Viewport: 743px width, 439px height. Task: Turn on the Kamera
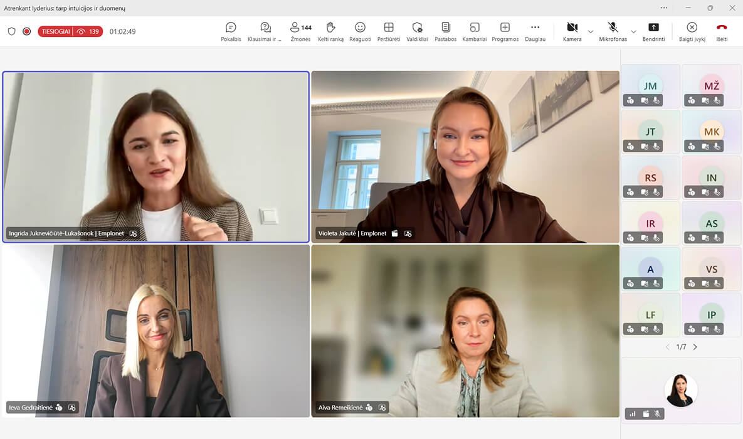click(572, 32)
